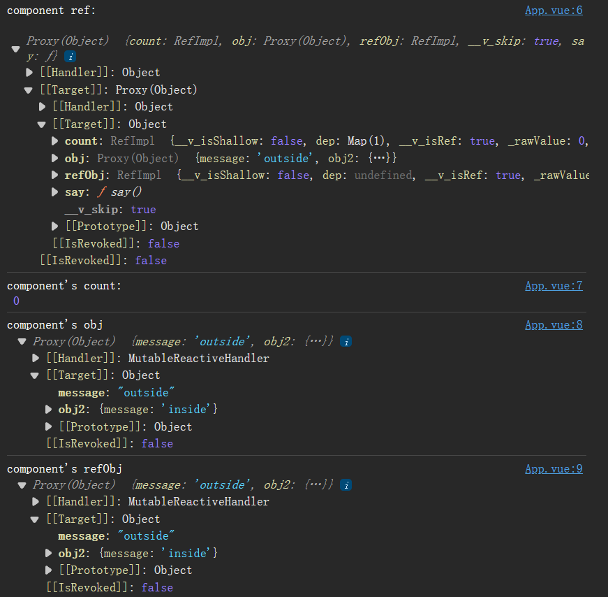Viewport: 608px width, 597px height.
Task: Expand obj2 under component's obj target
Action: (x=49, y=410)
